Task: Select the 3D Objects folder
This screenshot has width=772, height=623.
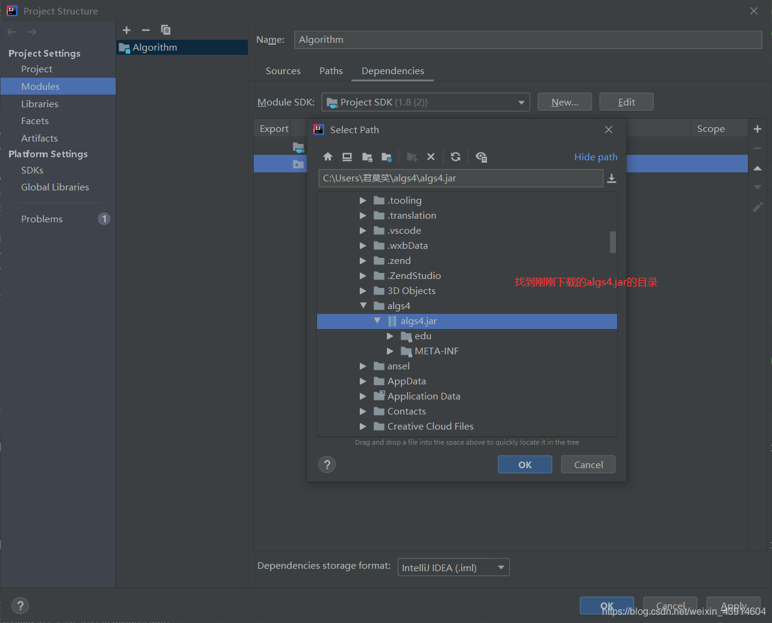Action: click(x=411, y=290)
